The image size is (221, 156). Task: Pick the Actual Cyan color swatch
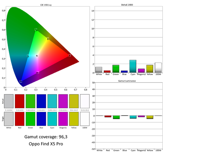[52, 101]
